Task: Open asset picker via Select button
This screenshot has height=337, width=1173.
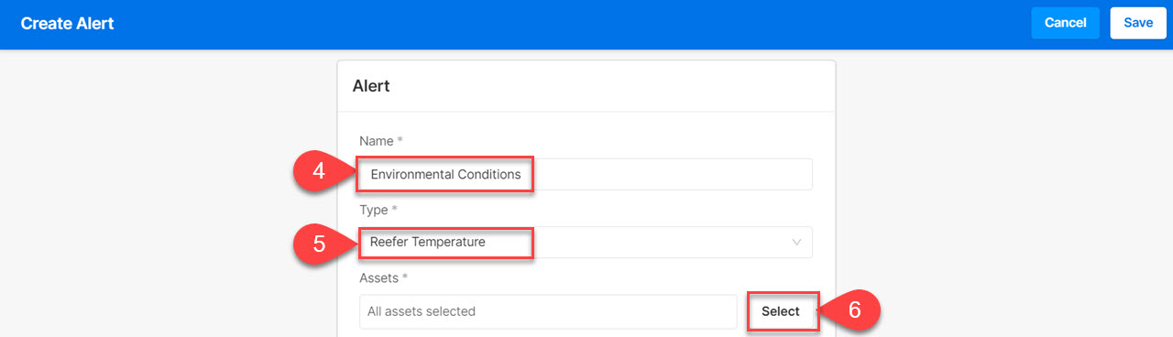Action: 781,311
